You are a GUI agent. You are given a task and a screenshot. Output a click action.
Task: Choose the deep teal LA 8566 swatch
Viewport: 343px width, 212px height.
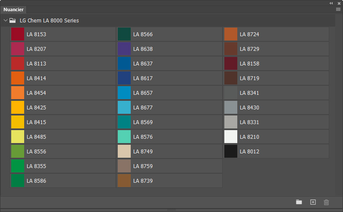click(x=124, y=34)
